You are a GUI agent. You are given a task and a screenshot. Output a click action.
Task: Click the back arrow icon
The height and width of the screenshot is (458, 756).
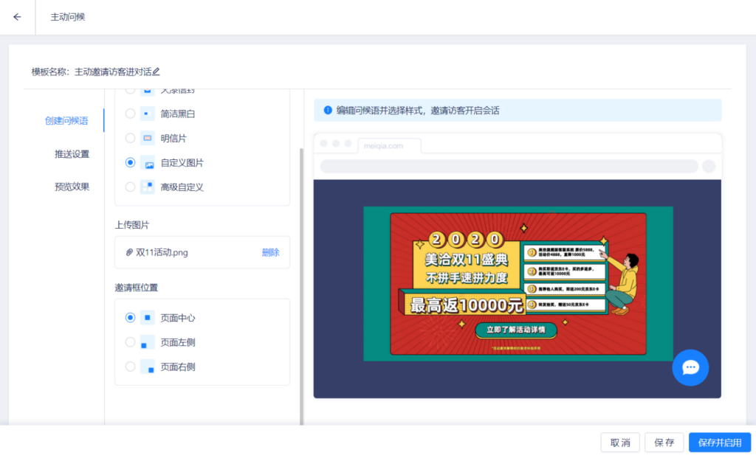(x=18, y=17)
